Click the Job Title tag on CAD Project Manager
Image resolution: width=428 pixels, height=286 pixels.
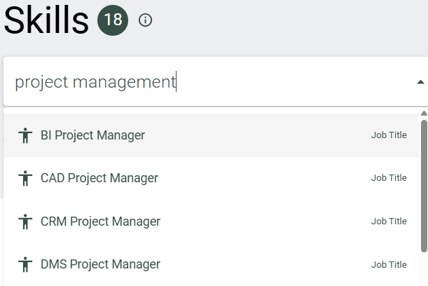(389, 178)
